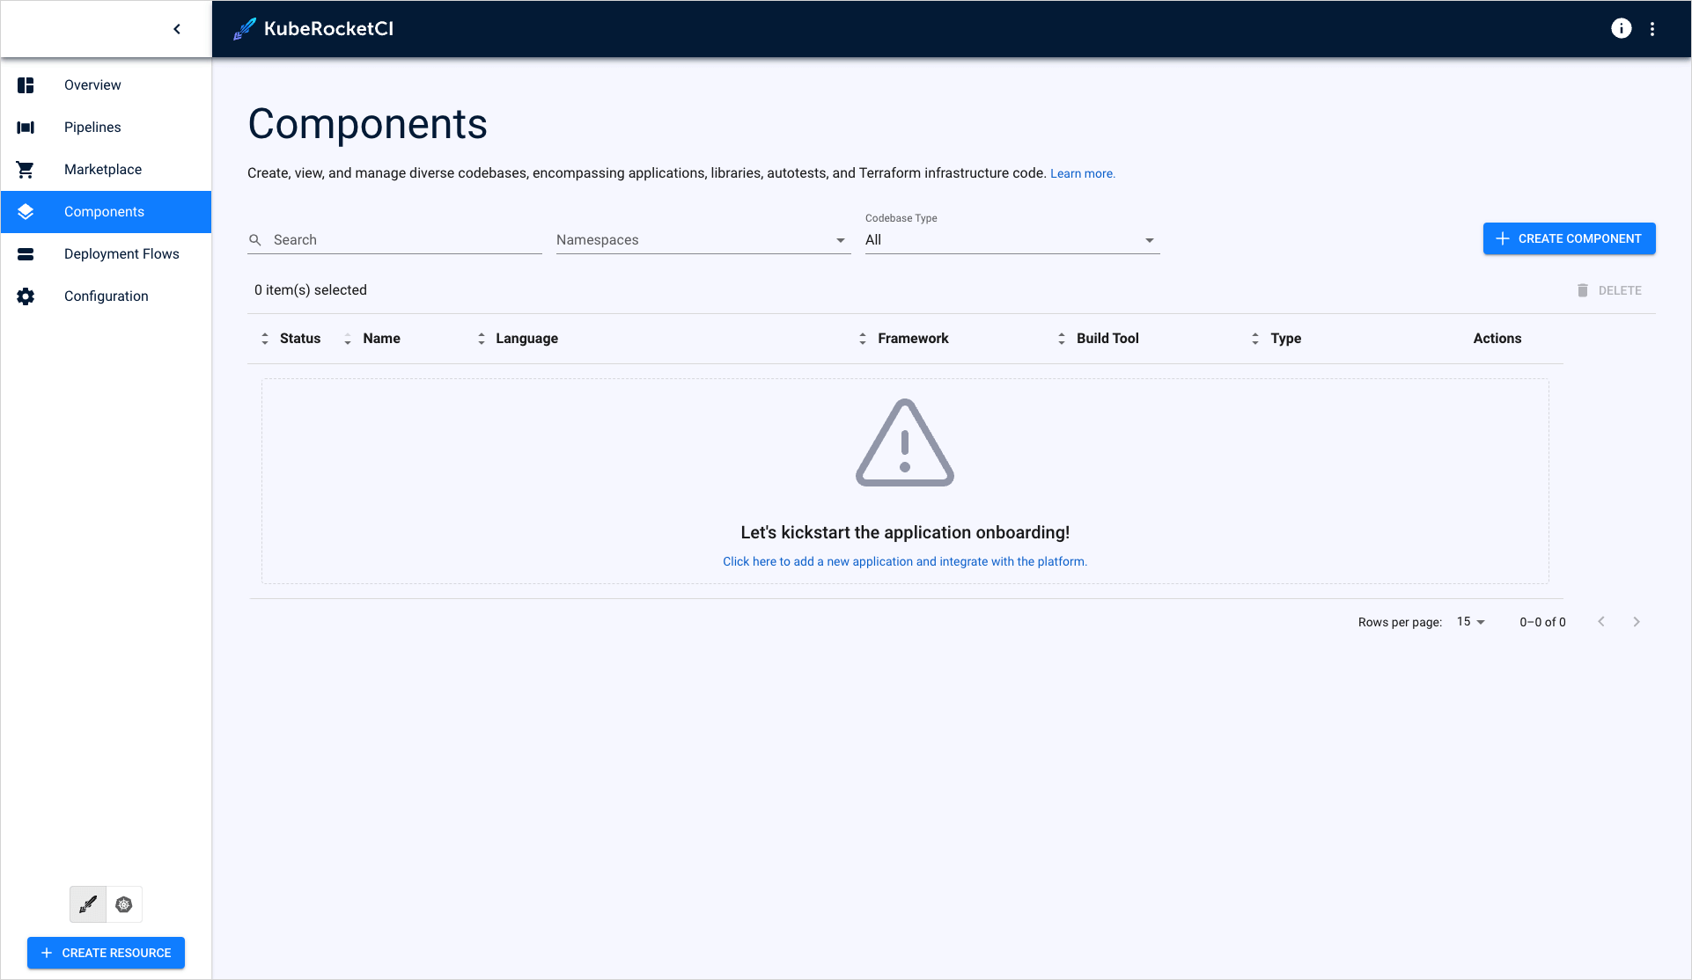The height and width of the screenshot is (980, 1692).
Task: Click the CREATE RESOURCE button
Action: coord(105,953)
